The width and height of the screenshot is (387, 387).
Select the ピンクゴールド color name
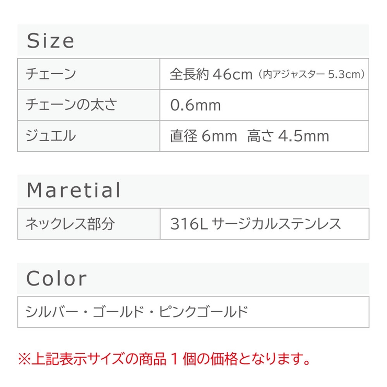pos(203,312)
